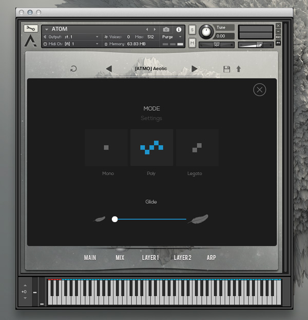Open instrument edit mode with wrench icon
308x320 pixels.
click(31, 28)
